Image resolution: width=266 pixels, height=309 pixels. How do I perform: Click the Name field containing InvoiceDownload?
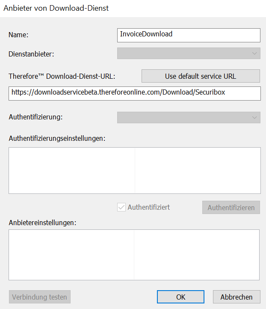point(189,35)
